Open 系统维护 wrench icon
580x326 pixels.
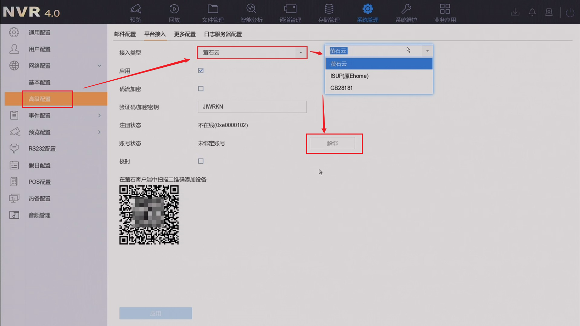(406, 9)
